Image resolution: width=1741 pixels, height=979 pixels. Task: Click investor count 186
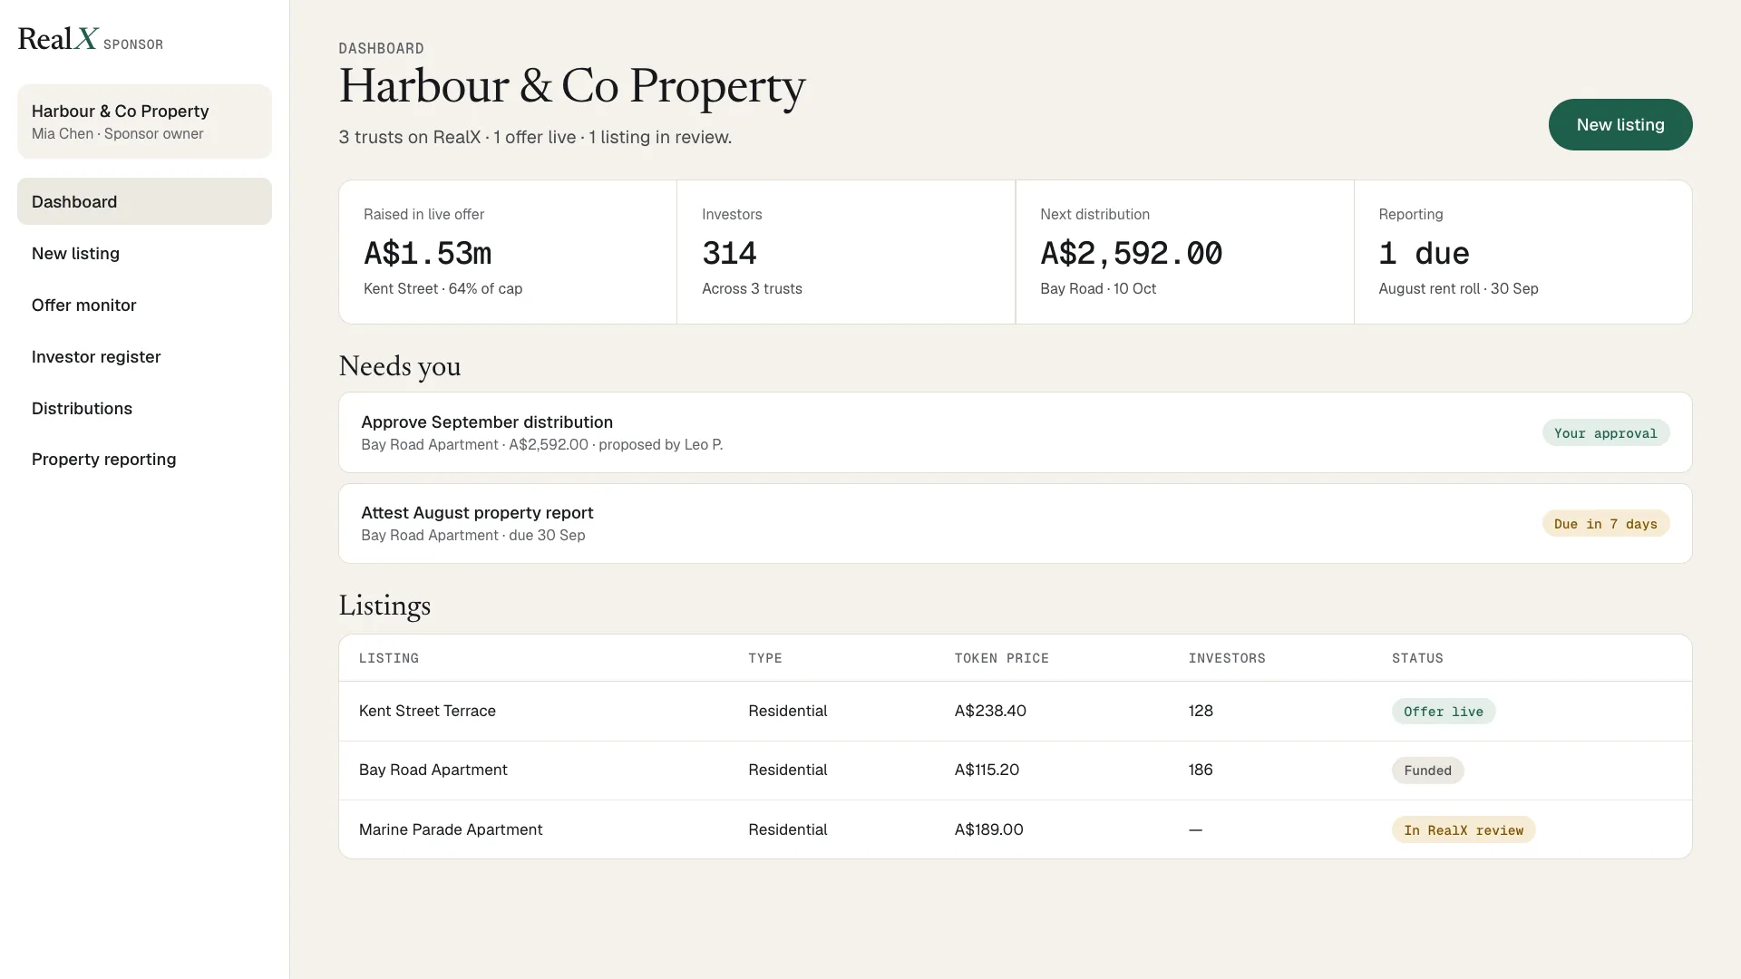tap(1200, 770)
